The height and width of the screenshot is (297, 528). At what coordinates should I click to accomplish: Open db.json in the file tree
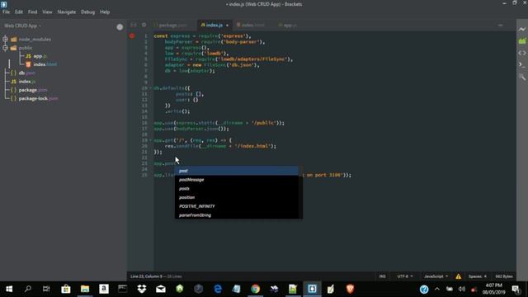pyautogui.click(x=26, y=73)
